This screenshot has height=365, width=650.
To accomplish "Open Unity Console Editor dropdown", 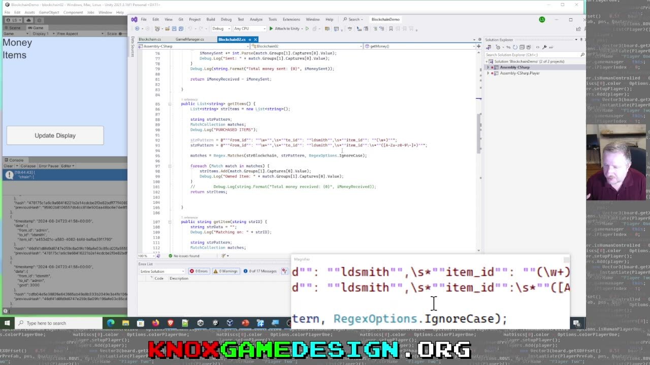I will [68, 166].
